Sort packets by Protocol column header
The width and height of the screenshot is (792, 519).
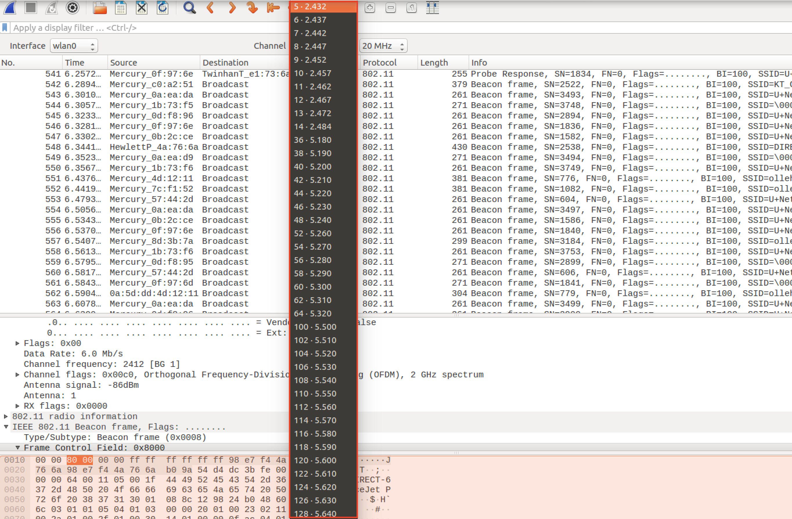pyautogui.click(x=379, y=62)
